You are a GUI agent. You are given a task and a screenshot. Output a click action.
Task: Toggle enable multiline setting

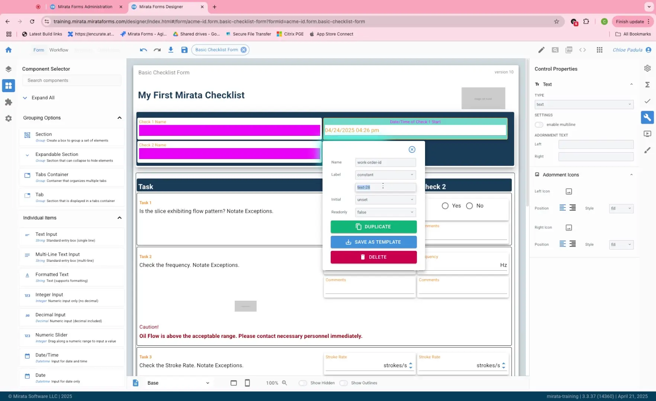pos(539,125)
